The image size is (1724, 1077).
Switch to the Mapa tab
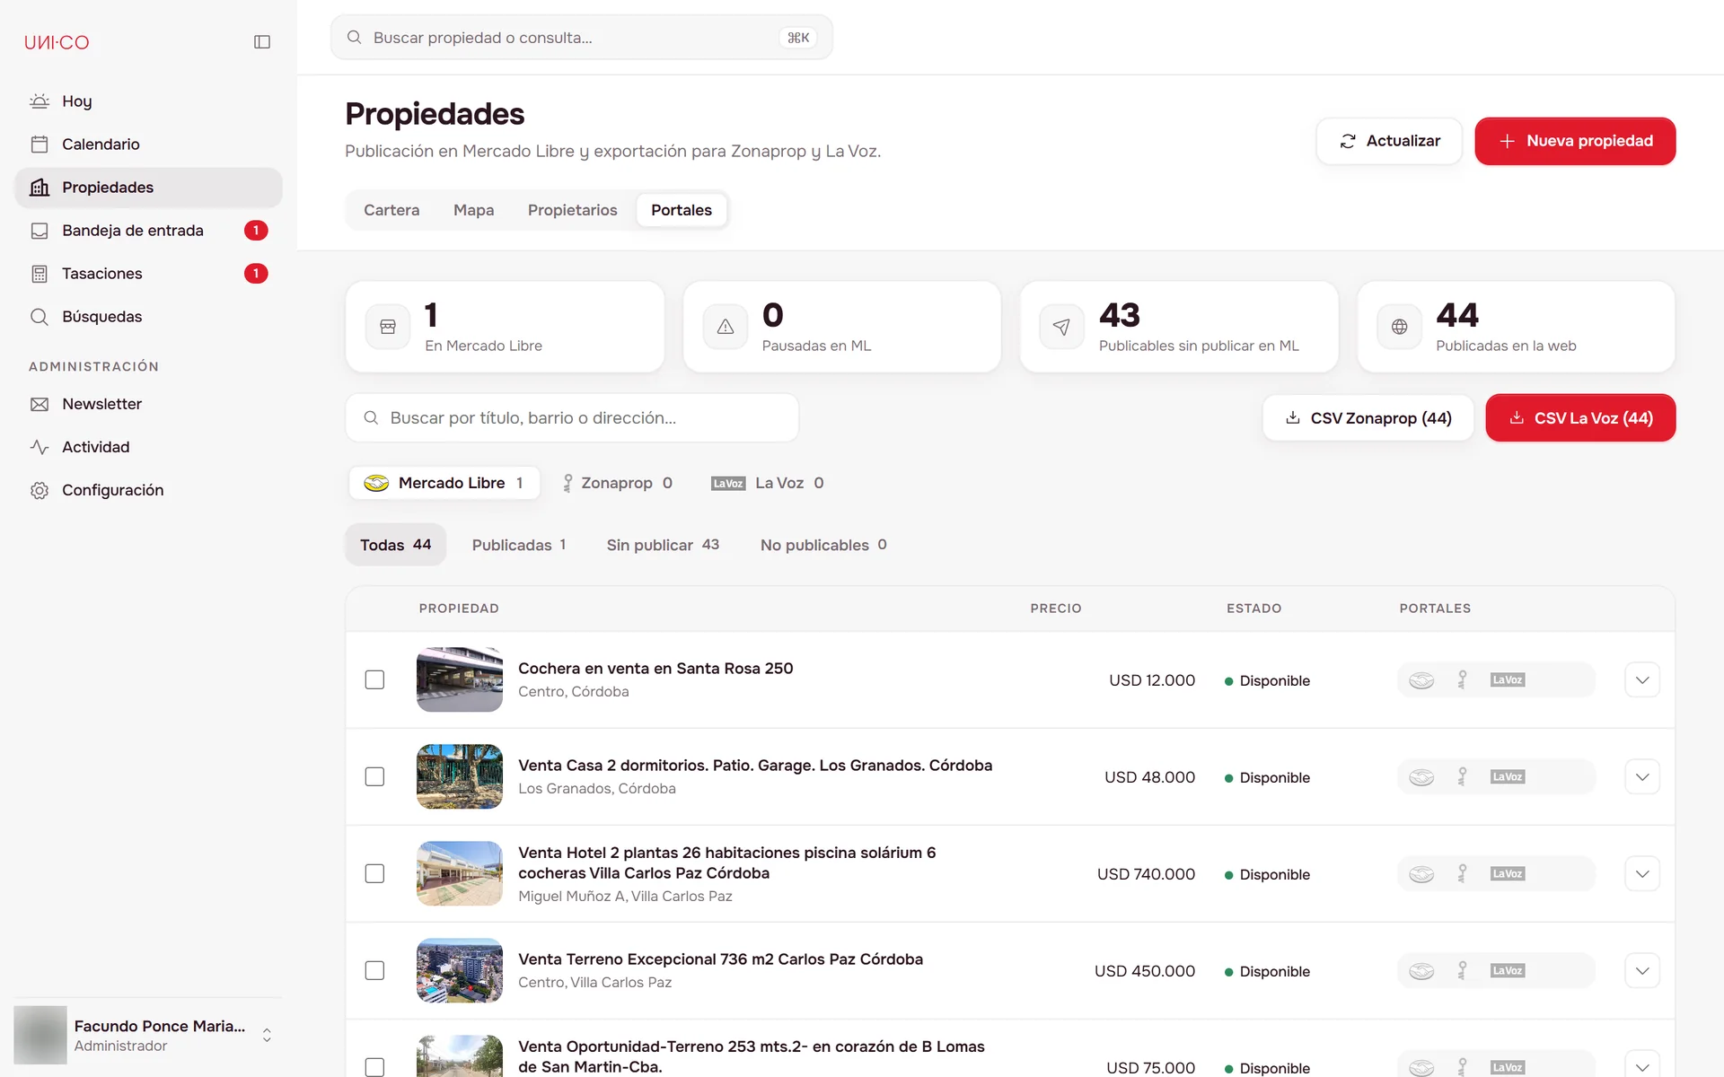[473, 210]
